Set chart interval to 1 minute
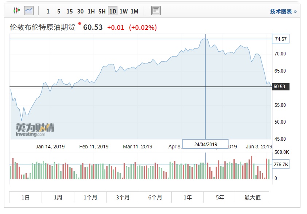Image resolution: width=307 pixels, height=214 pixels. [x=48, y=11]
